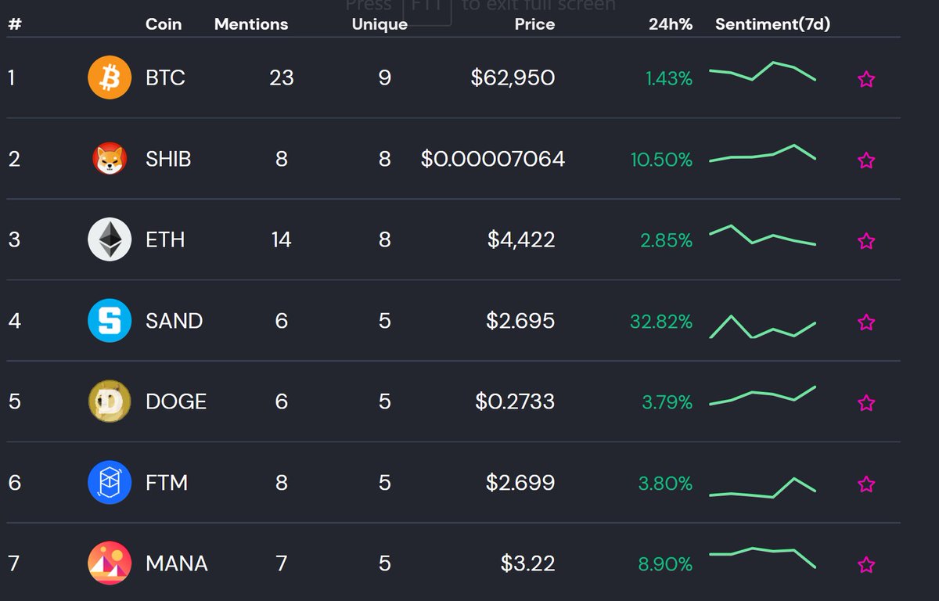Image resolution: width=939 pixels, height=601 pixels.
Task: Select the ETH coin name
Action: point(165,239)
